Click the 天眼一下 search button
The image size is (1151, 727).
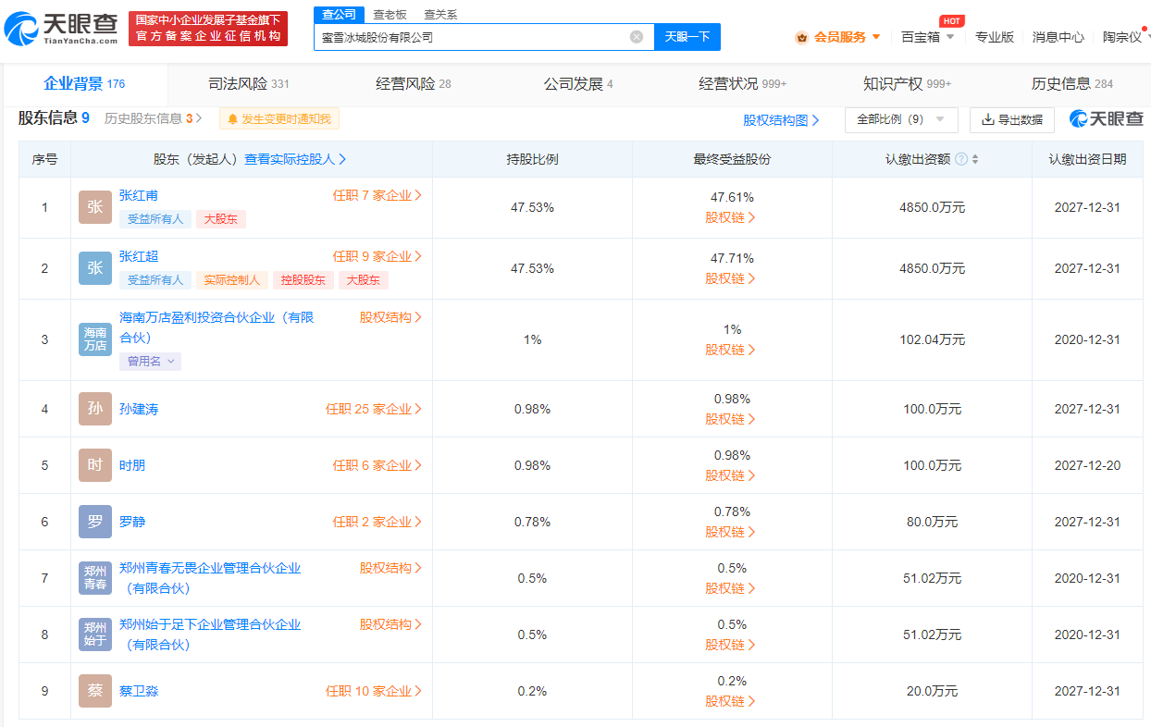[x=687, y=37]
